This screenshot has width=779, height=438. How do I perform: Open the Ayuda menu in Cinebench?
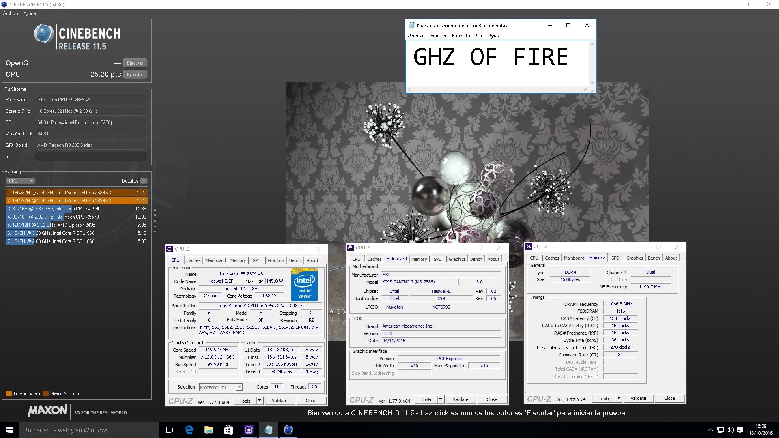click(x=30, y=13)
